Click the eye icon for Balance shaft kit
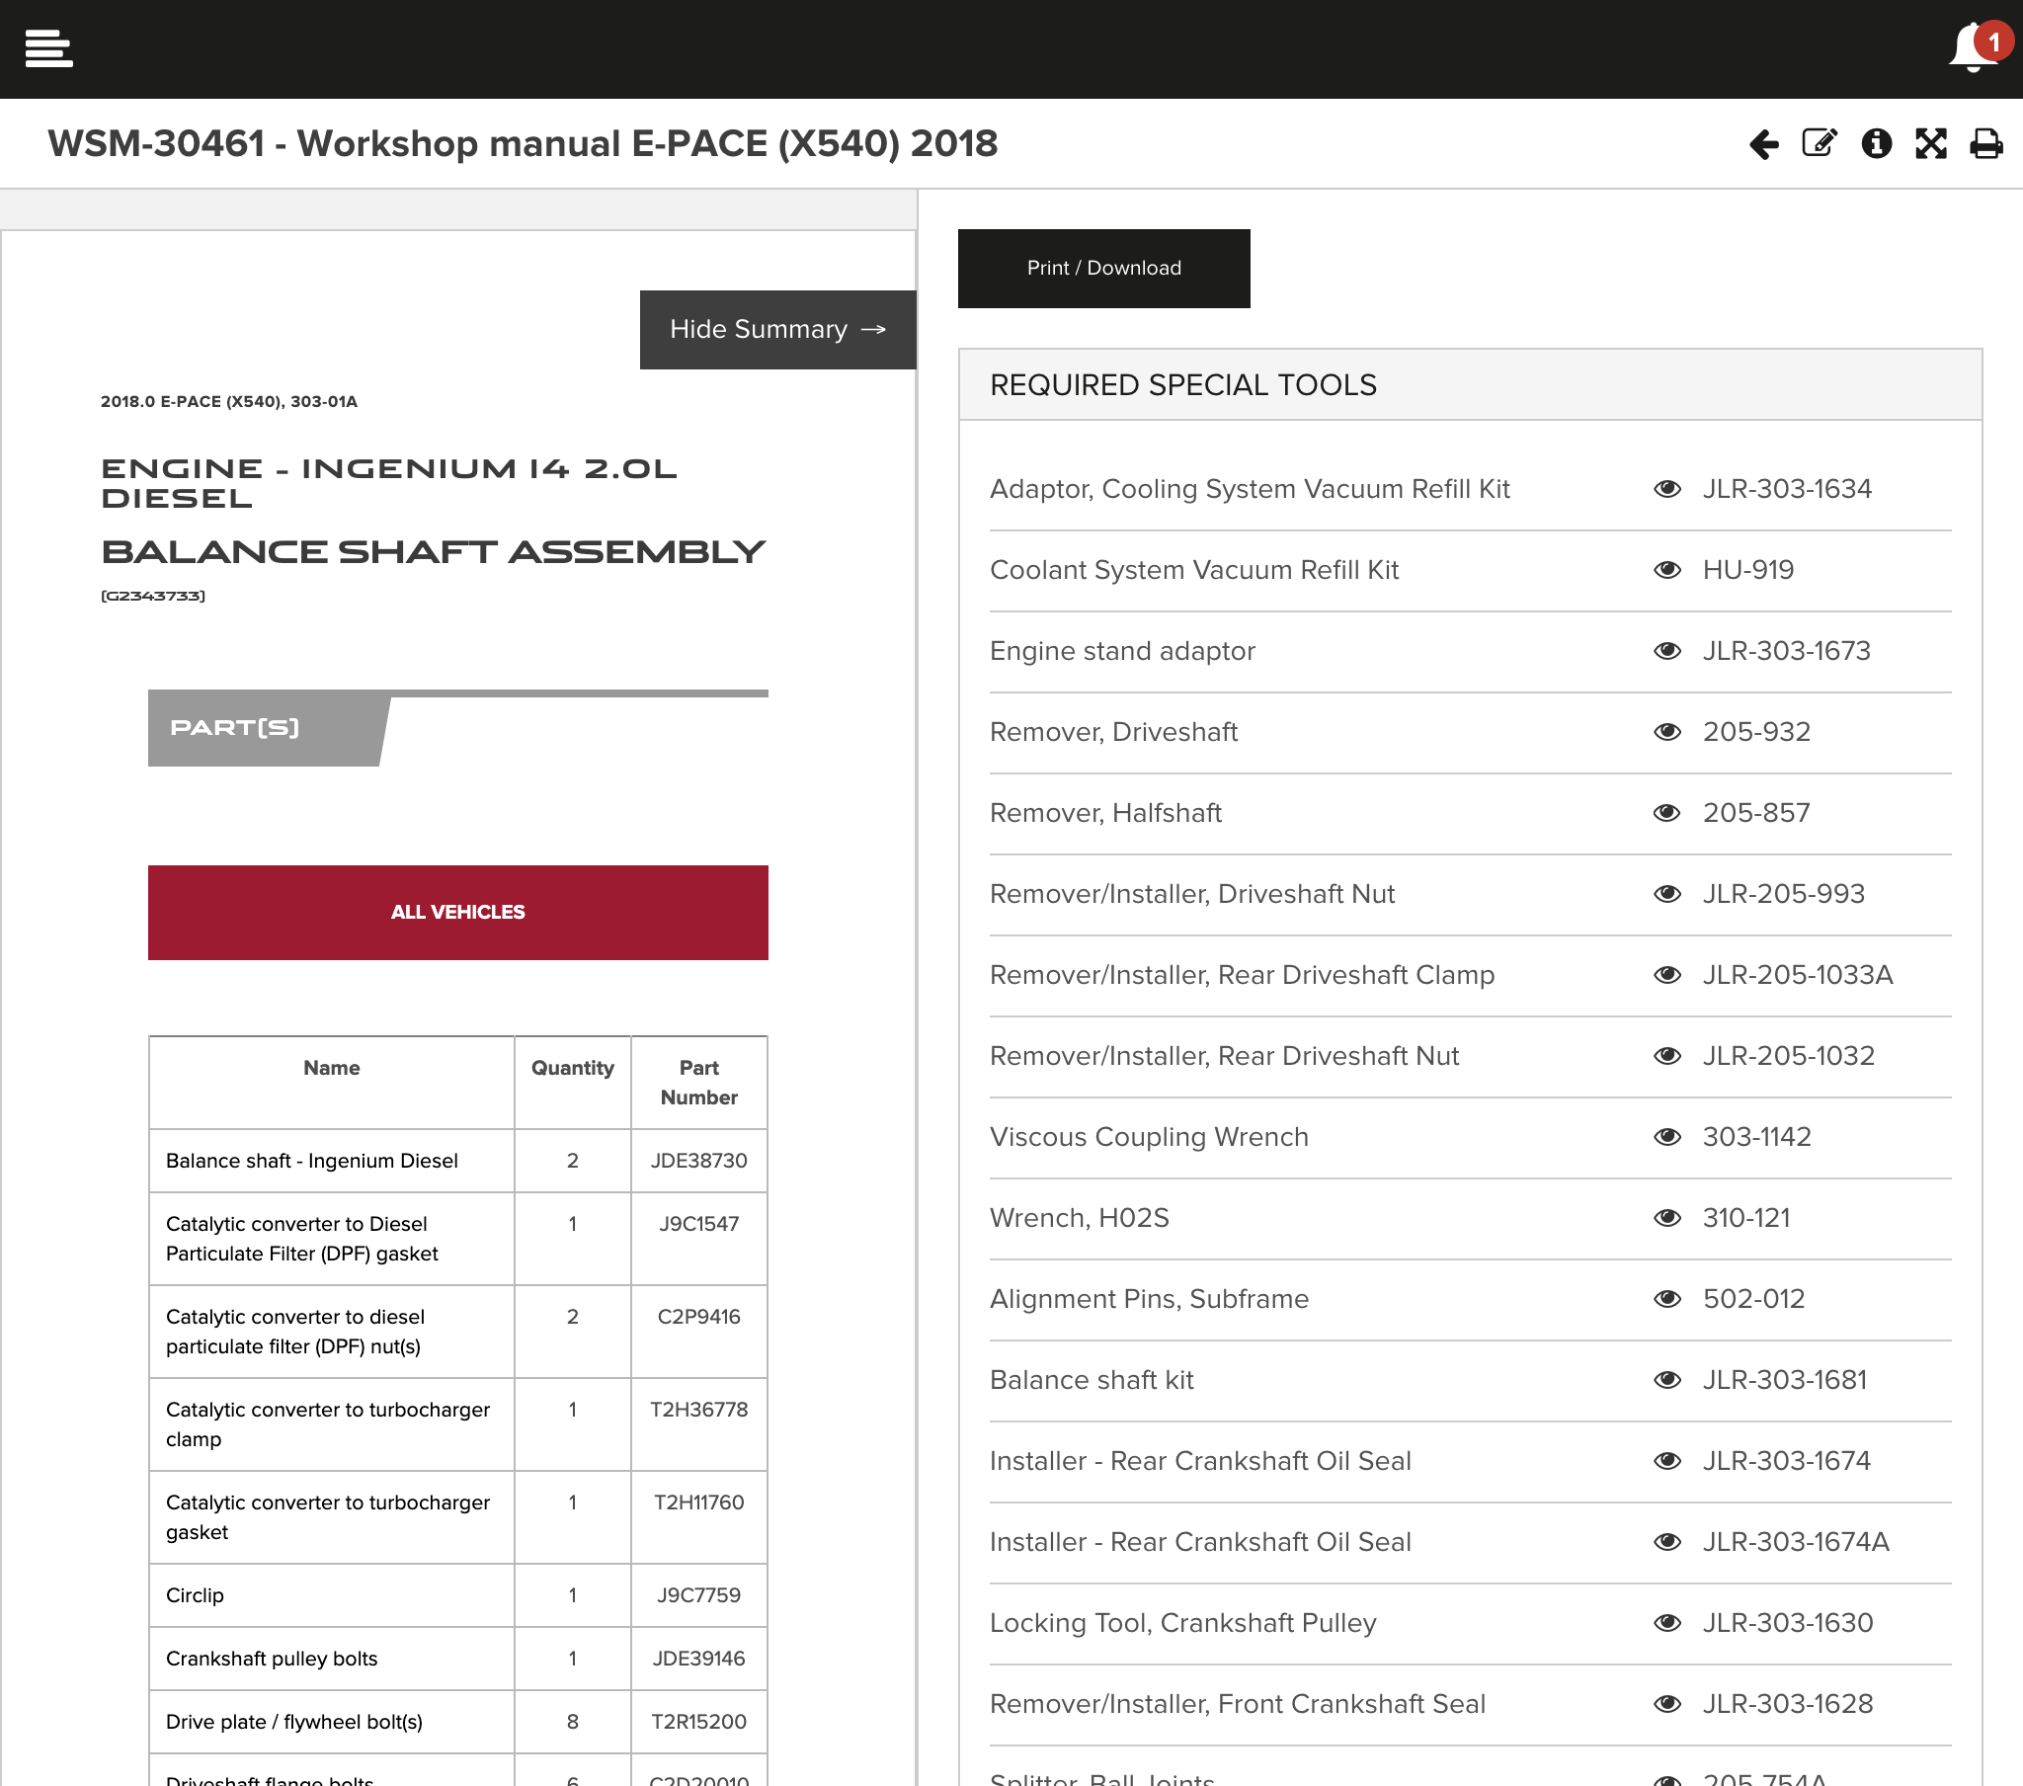Viewport: 2023px width, 1786px height. tap(1667, 1381)
